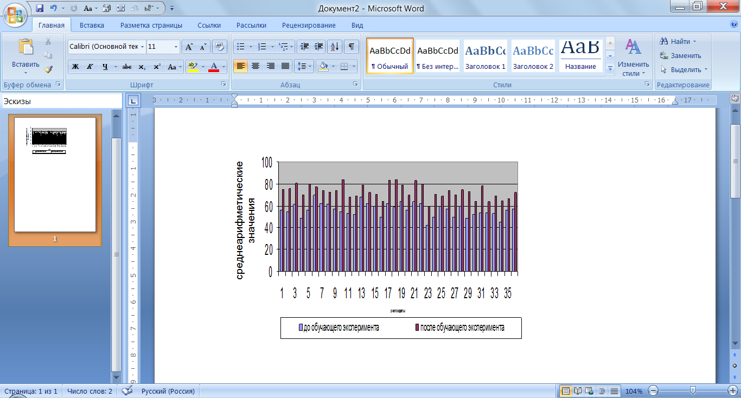Justify paragraph text
The image size is (741, 398).
click(285, 67)
